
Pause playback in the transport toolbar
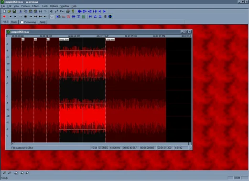21,17
